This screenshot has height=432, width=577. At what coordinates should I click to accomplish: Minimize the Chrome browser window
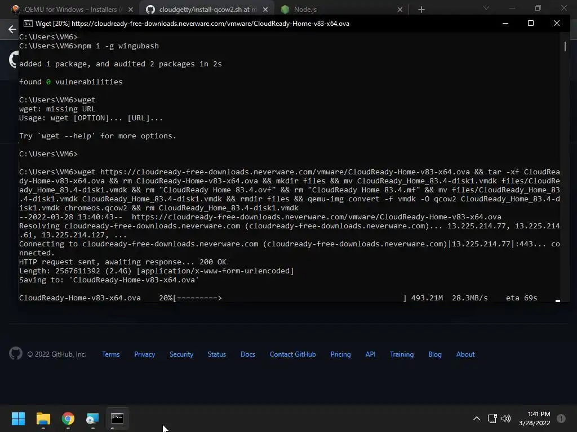pyautogui.click(x=512, y=8)
